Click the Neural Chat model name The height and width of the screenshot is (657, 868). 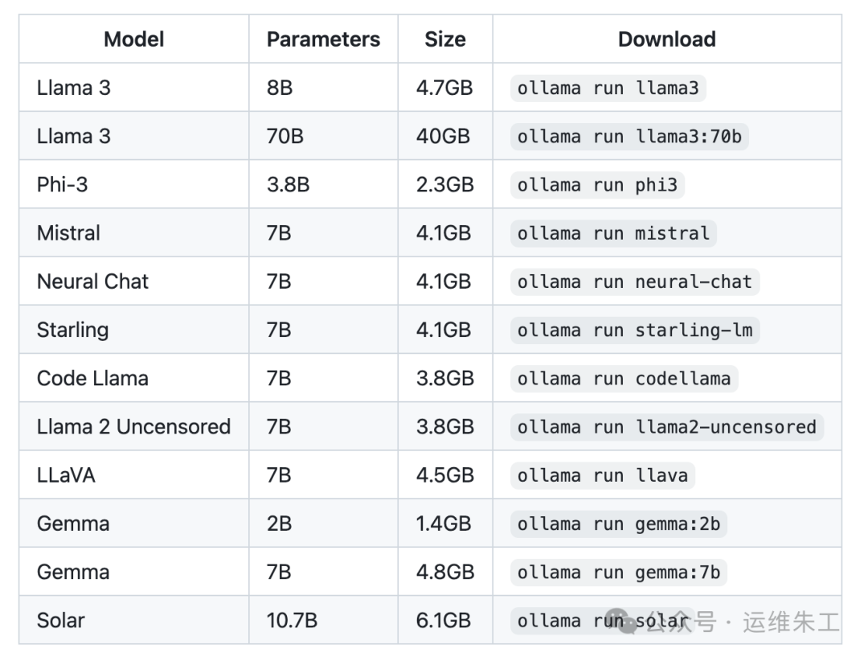coord(92,282)
